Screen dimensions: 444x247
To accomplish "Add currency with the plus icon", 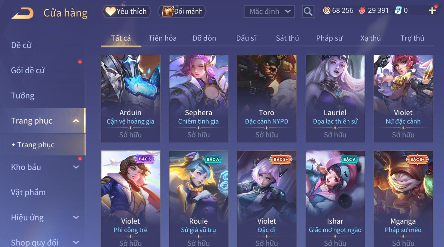I will click(432, 11).
